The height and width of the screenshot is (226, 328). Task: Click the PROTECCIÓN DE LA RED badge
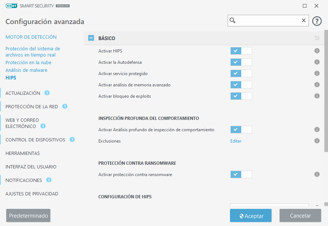coord(65,106)
